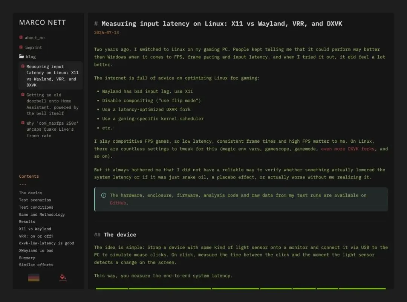Click the date 2026-07-13
The image size is (407, 302).
106,33
